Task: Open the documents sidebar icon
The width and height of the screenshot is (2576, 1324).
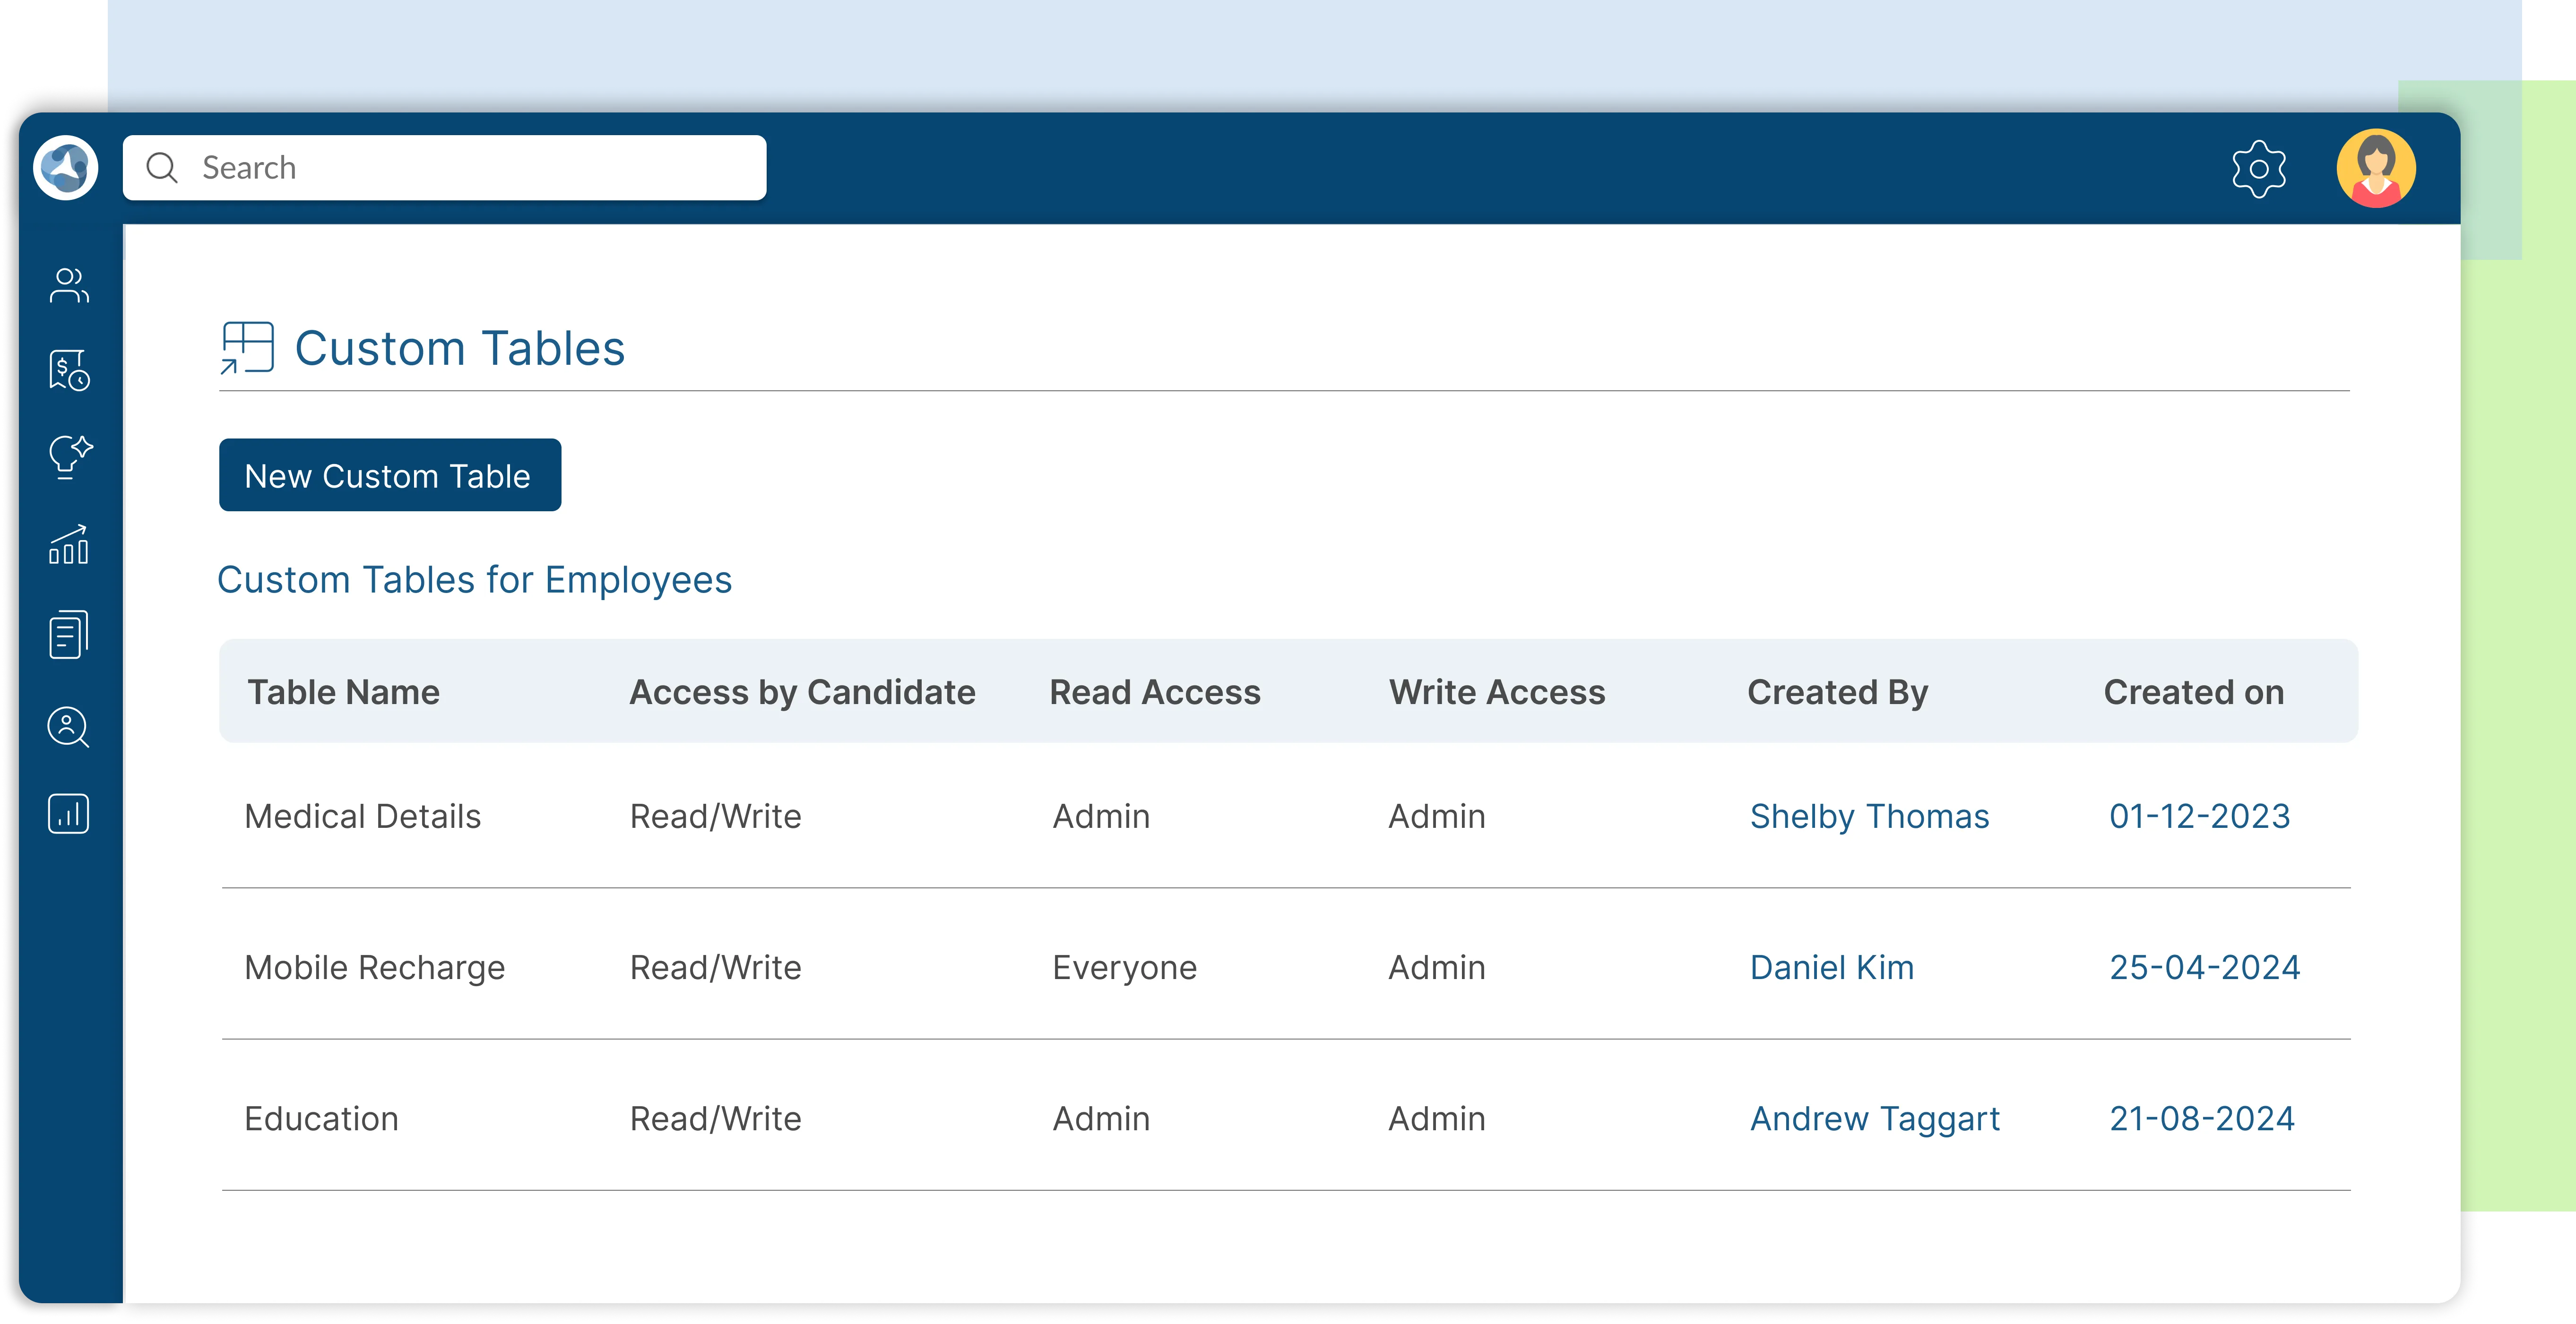Action: tap(69, 634)
